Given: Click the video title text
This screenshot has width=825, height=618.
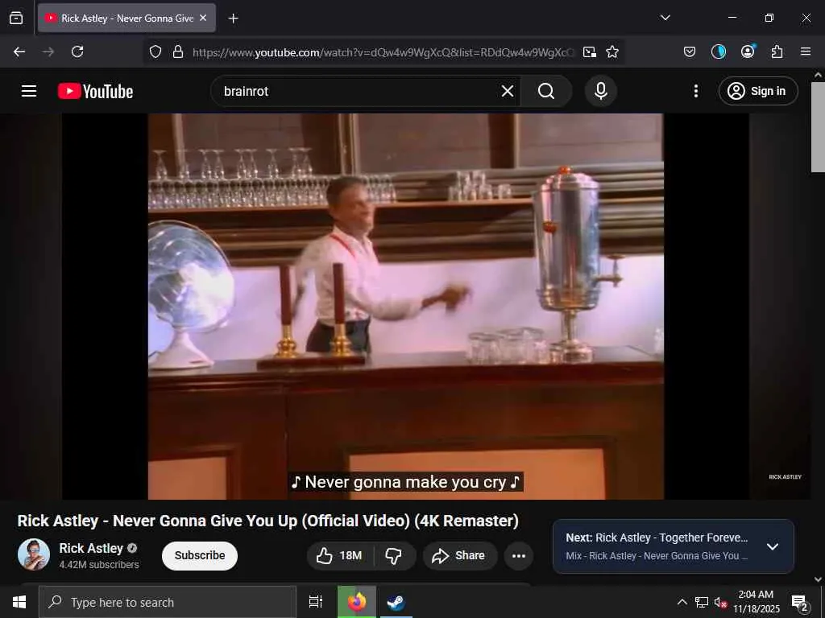Looking at the screenshot, I should pos(267,521).
